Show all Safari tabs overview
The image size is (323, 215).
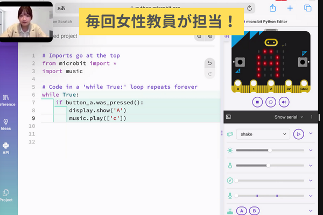[x=308, y=8]
